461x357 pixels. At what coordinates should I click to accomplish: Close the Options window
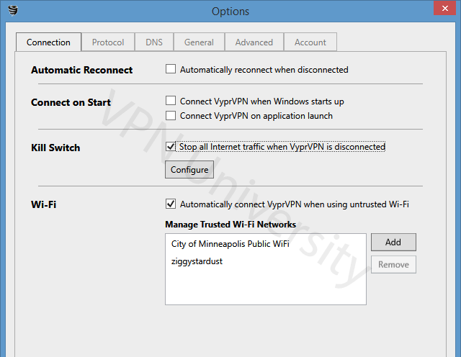click(x=445, y=8)
